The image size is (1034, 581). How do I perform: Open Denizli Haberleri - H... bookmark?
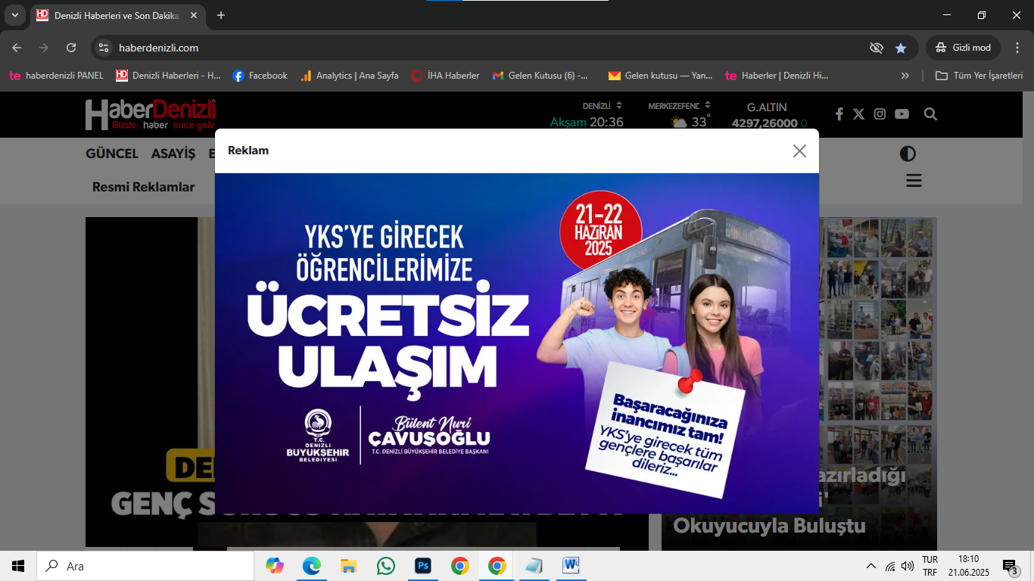tap(168, 76)
